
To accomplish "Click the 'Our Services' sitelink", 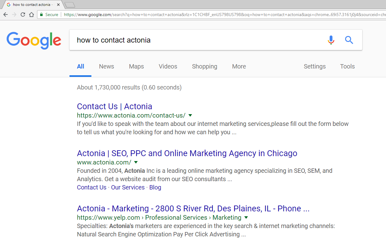I will pos(128,187).
